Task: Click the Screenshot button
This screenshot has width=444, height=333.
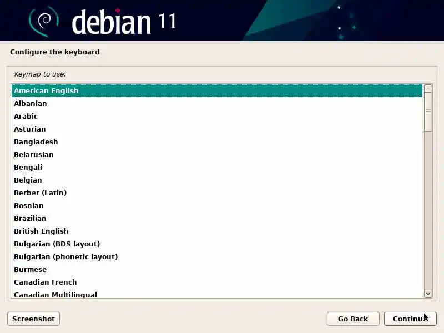Action: coord(33,319)
